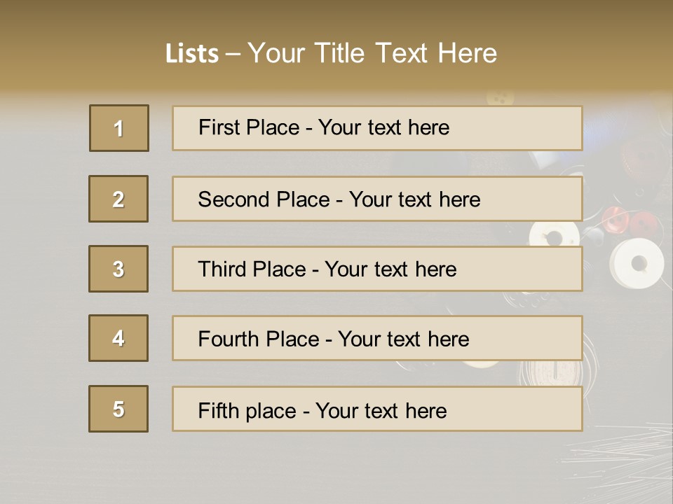This screenshot has width=673, height=504.
Task: Click the number 5 box
Action: pos(118,409)
